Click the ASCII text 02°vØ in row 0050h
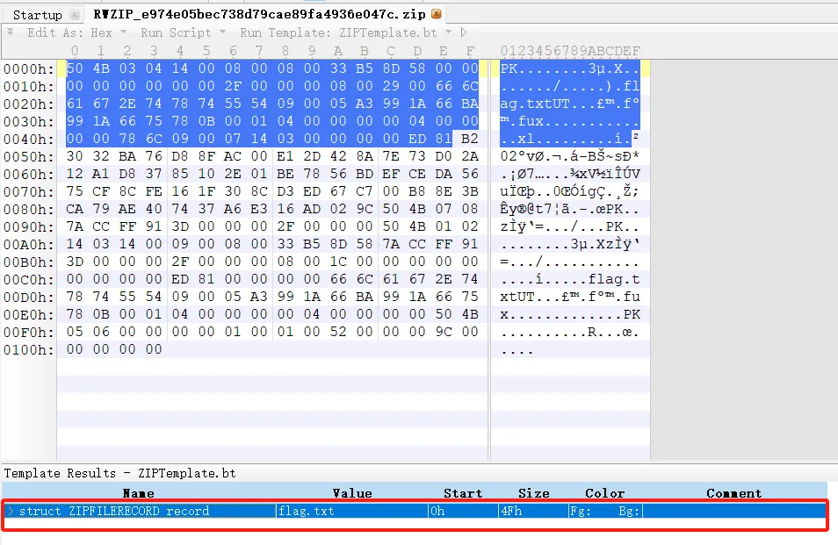The image size is (838, 545). [x=522, y=156]
